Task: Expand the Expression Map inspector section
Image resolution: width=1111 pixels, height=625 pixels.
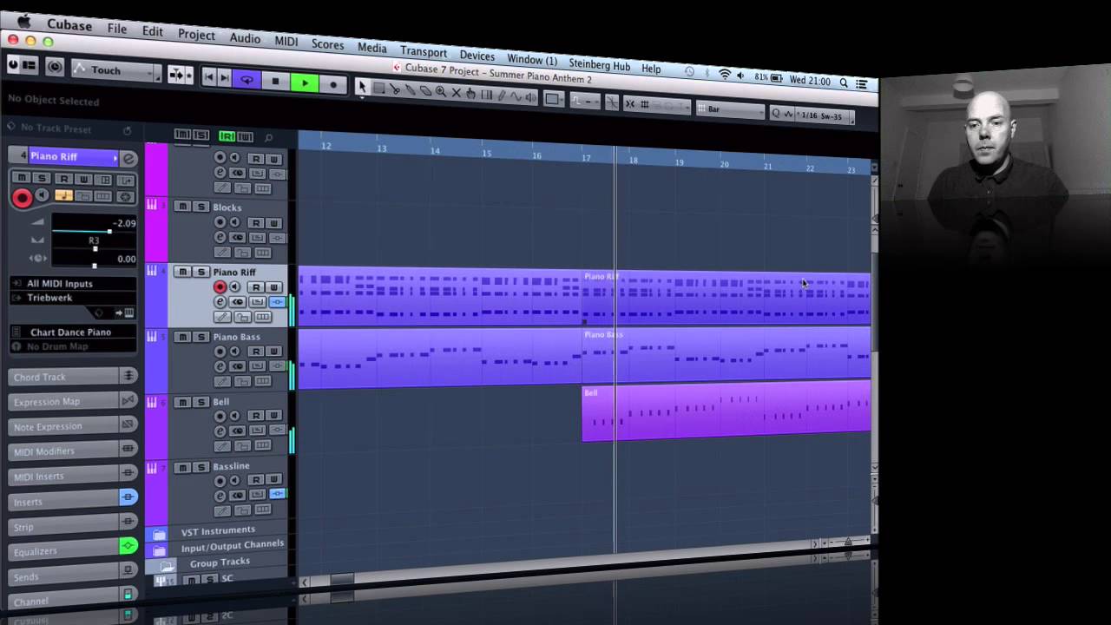Action: tap(73, 401)
